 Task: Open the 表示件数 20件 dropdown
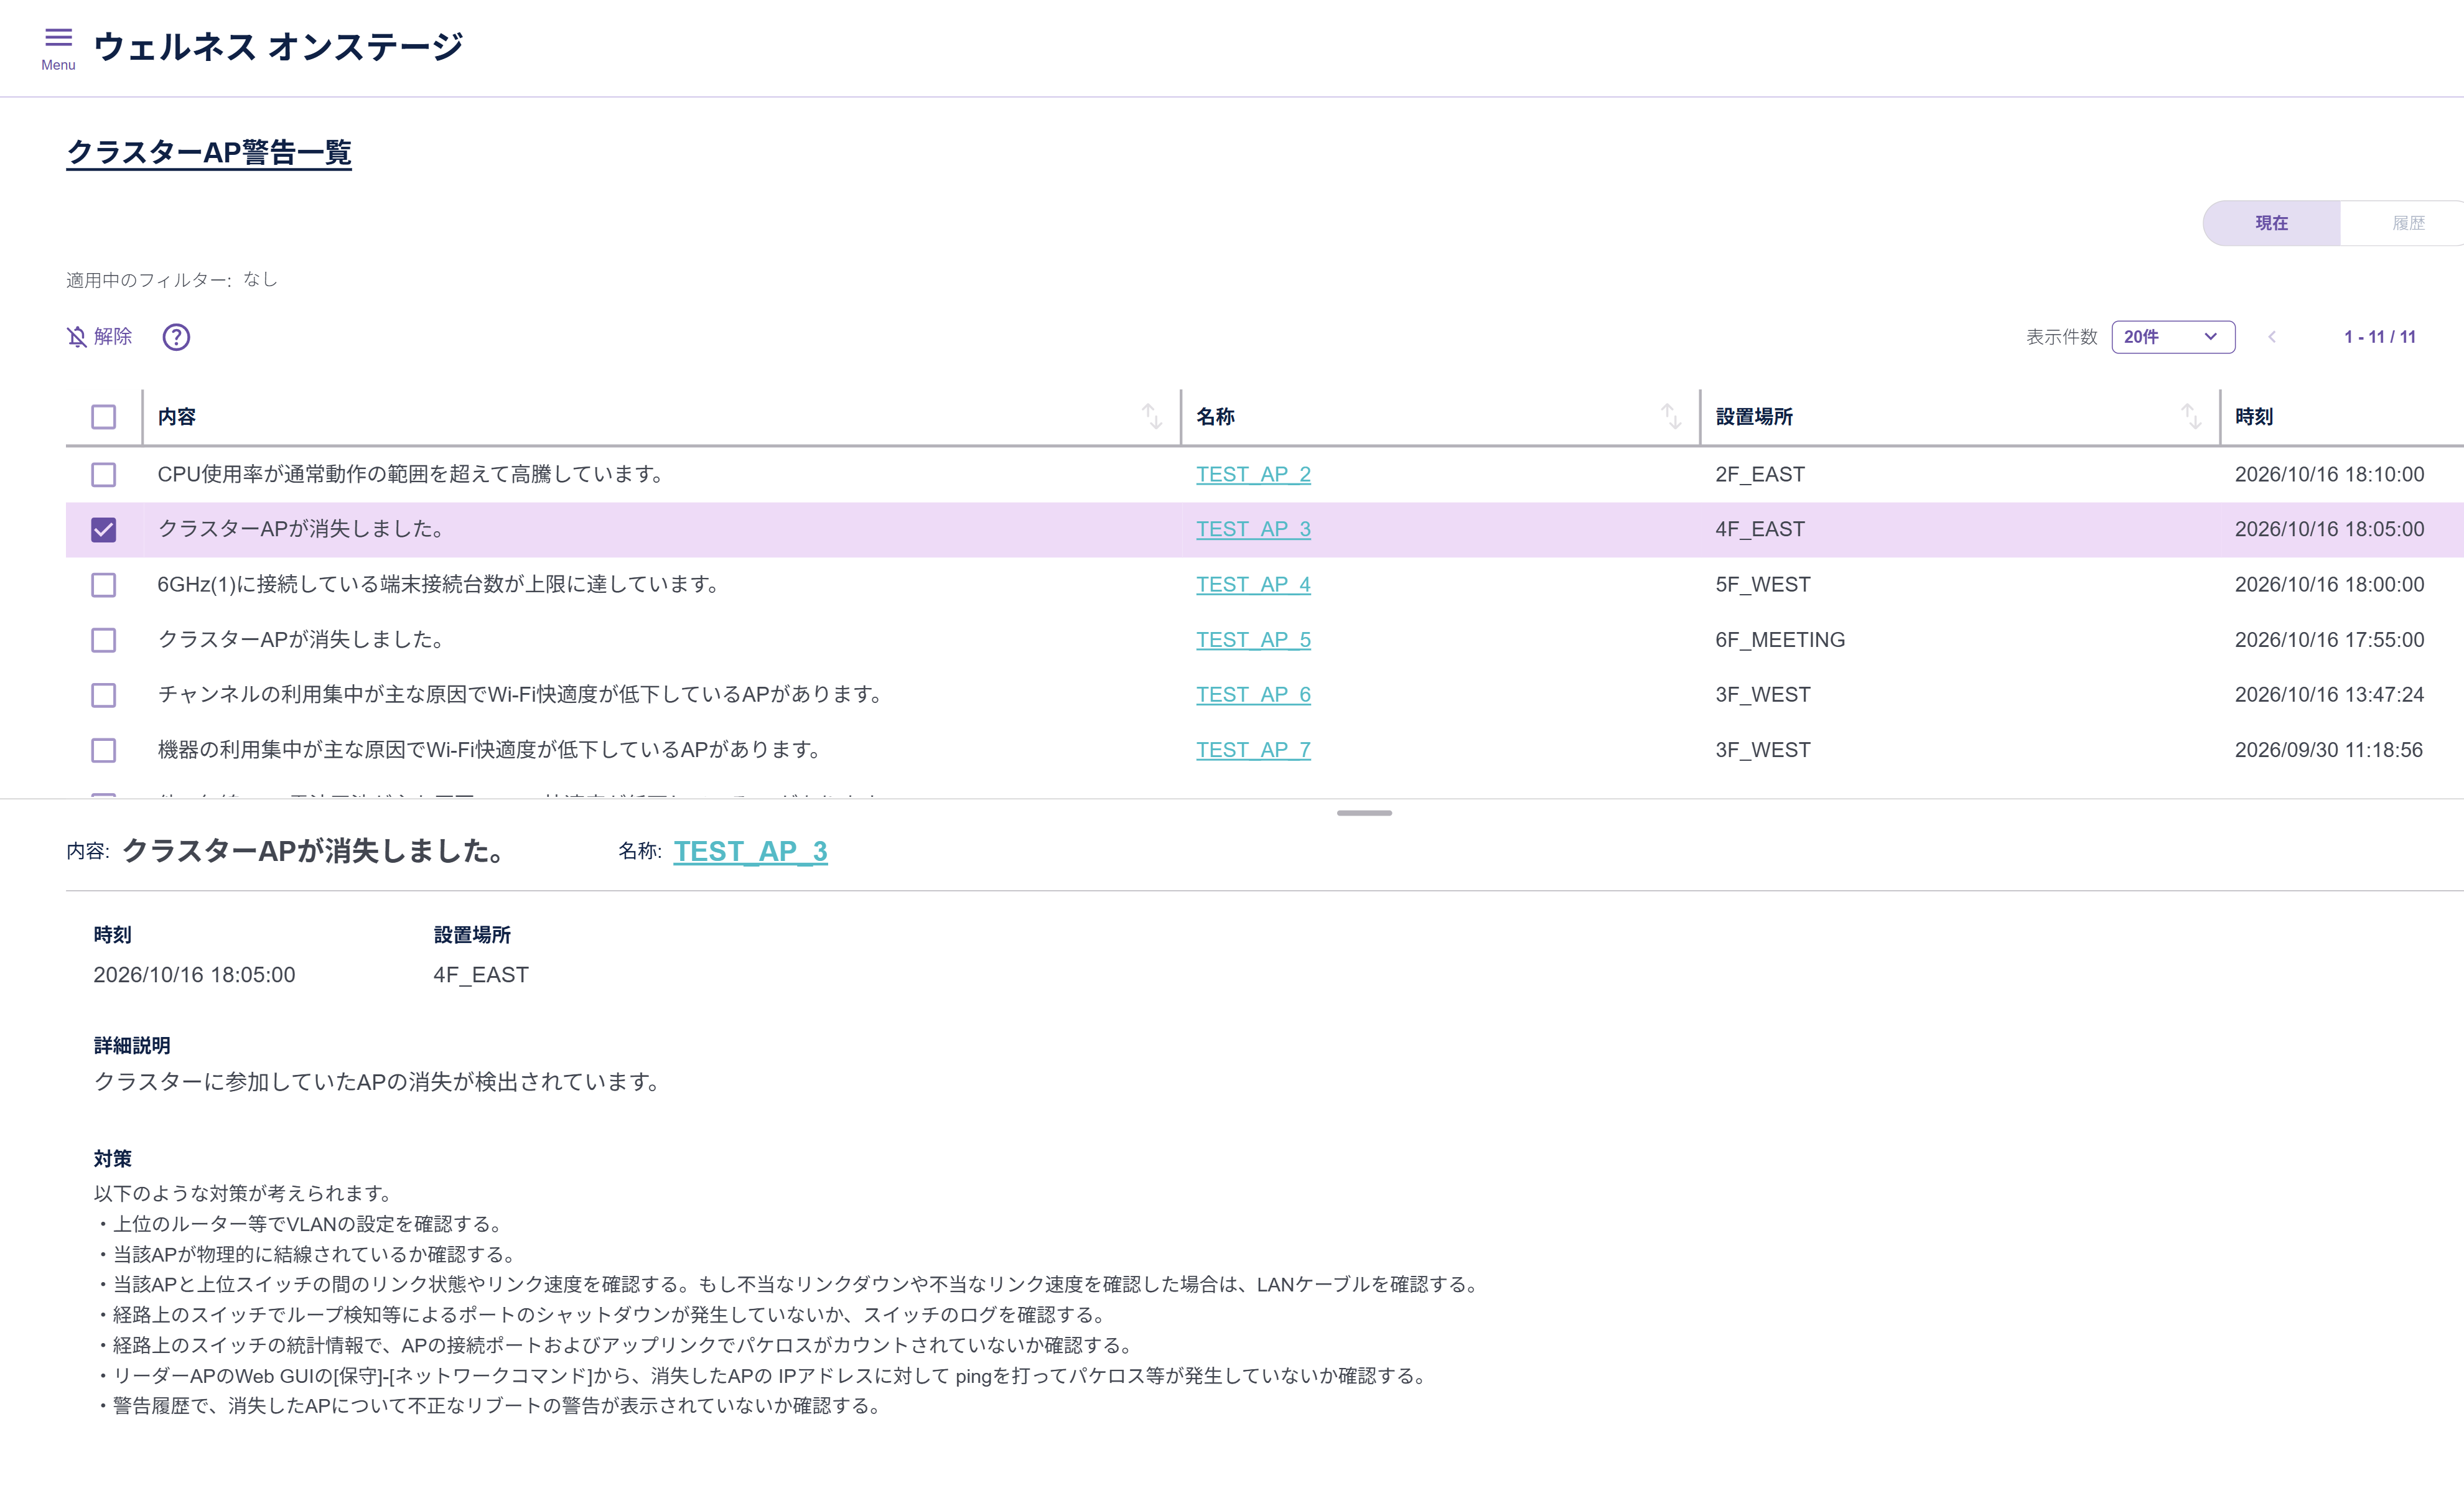[x=2173, y=337]
